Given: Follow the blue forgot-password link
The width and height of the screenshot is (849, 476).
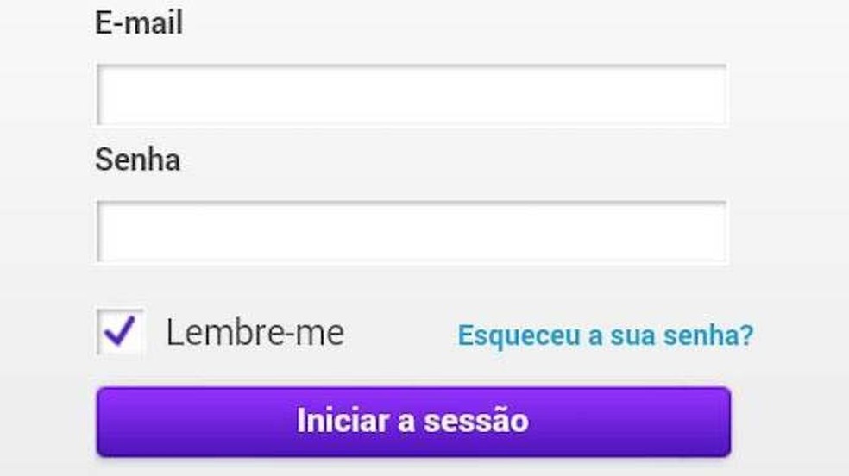Looking at the screenshot, I should (605, 335).
